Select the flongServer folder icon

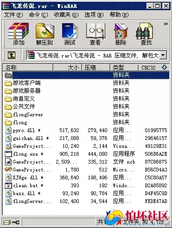(8, 115)
